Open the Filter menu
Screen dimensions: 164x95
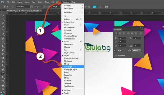(47, 2)
